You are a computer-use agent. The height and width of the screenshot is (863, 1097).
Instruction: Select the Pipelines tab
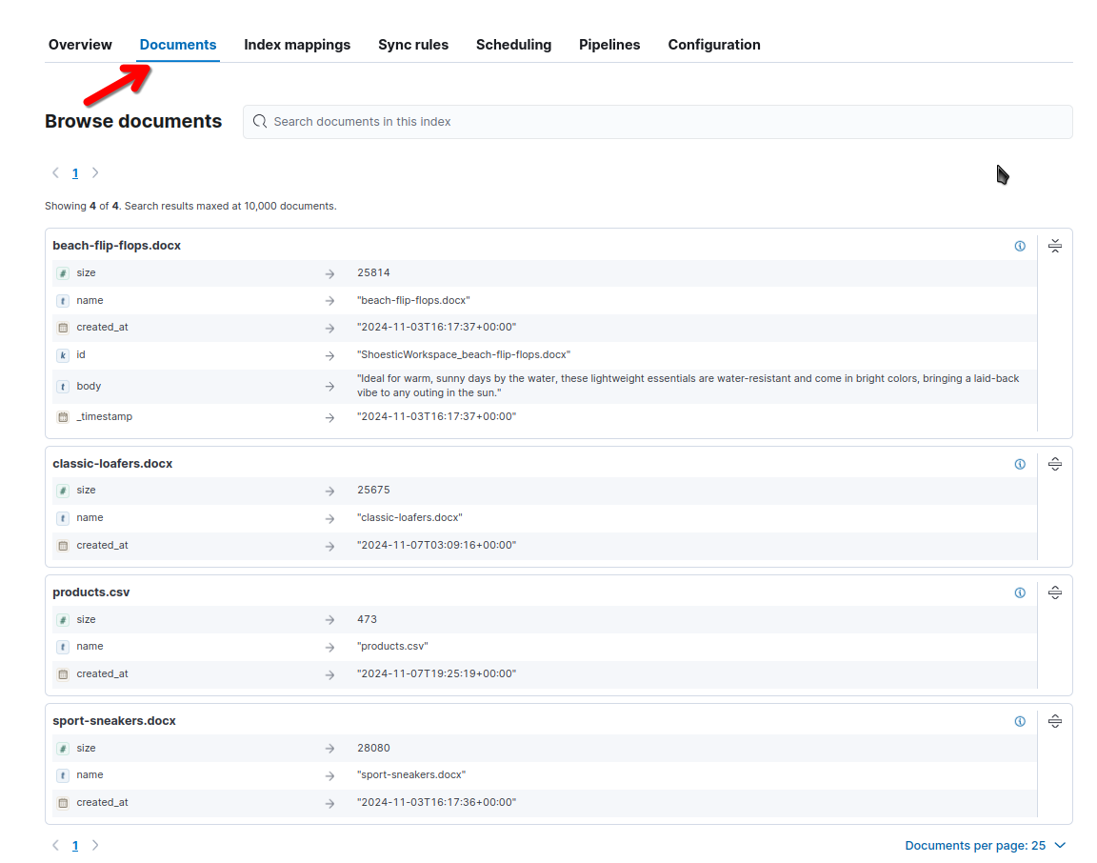(608, 44)
